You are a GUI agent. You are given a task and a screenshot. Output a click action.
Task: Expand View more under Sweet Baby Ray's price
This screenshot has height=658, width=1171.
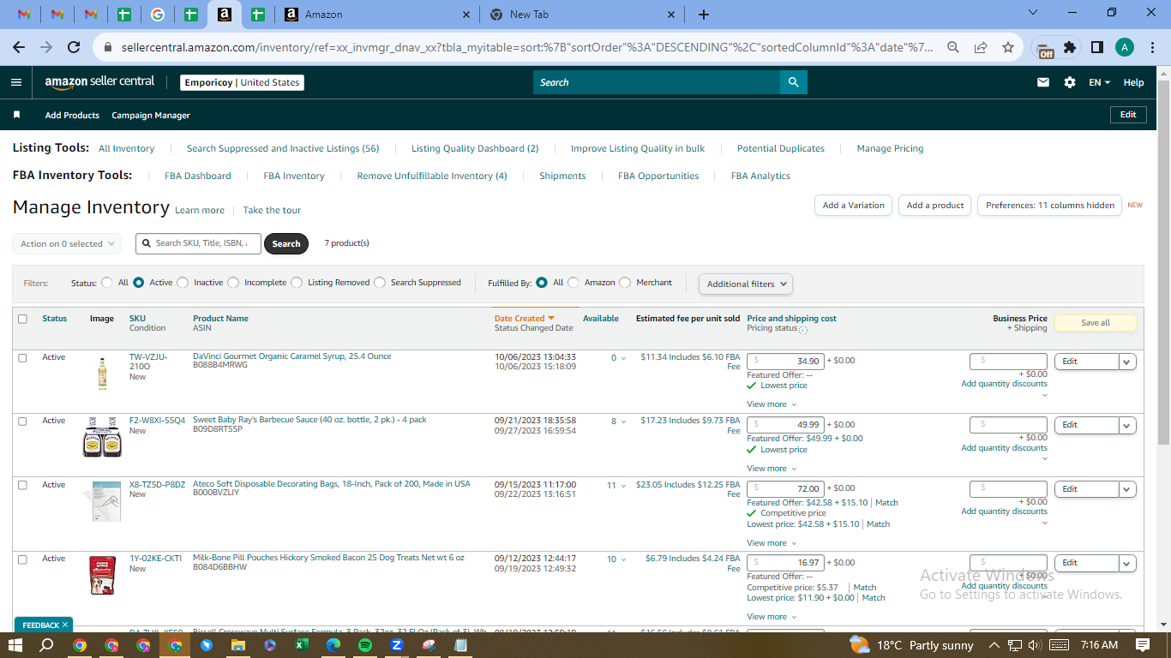pos(772,469)
